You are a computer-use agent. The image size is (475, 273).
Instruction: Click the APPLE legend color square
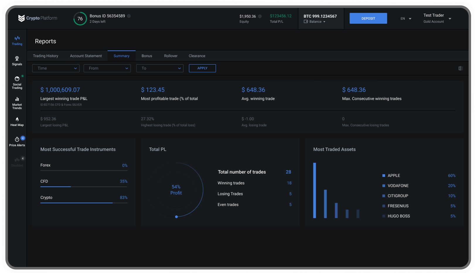384,175
